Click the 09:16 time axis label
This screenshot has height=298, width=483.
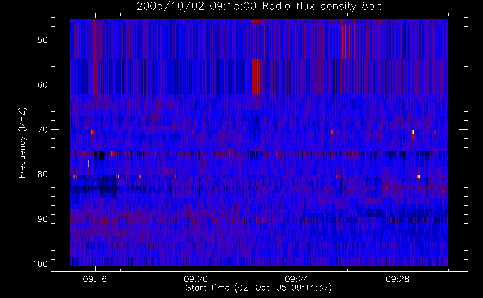tap(95, 279)
